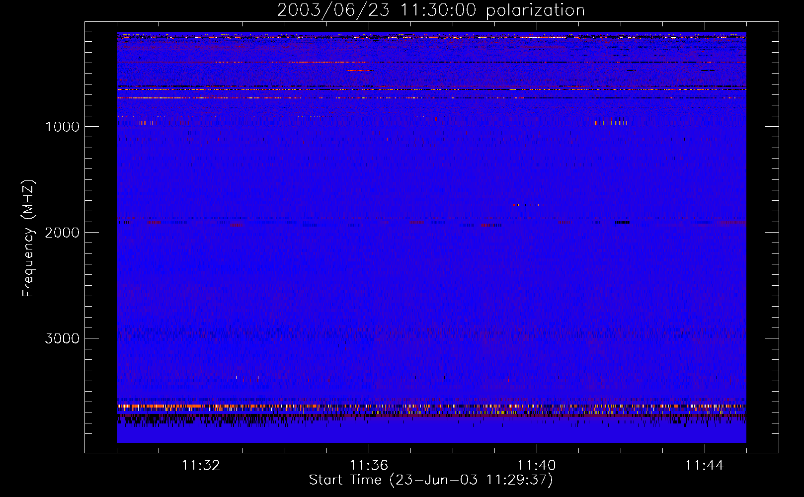Image resolution: width=804 pixels, height=497 pixels.
Task: Click the 11:40 time tick label
Action: click(537, 466)
